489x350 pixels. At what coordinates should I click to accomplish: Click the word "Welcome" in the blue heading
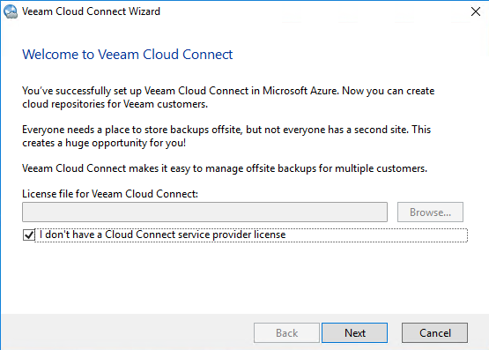coord(50,55)
